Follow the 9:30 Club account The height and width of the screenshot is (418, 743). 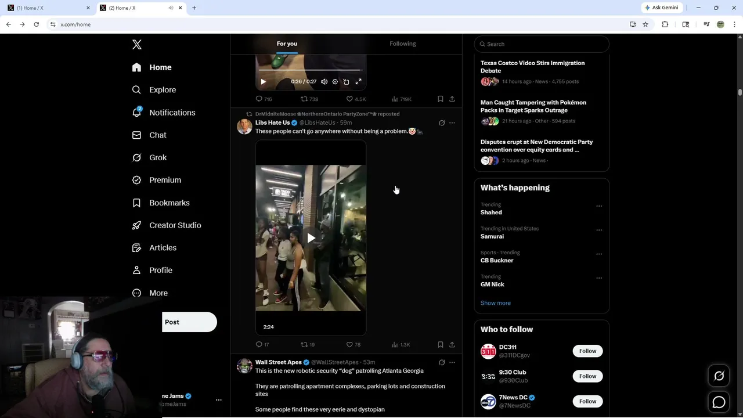[x=587, y=376]
